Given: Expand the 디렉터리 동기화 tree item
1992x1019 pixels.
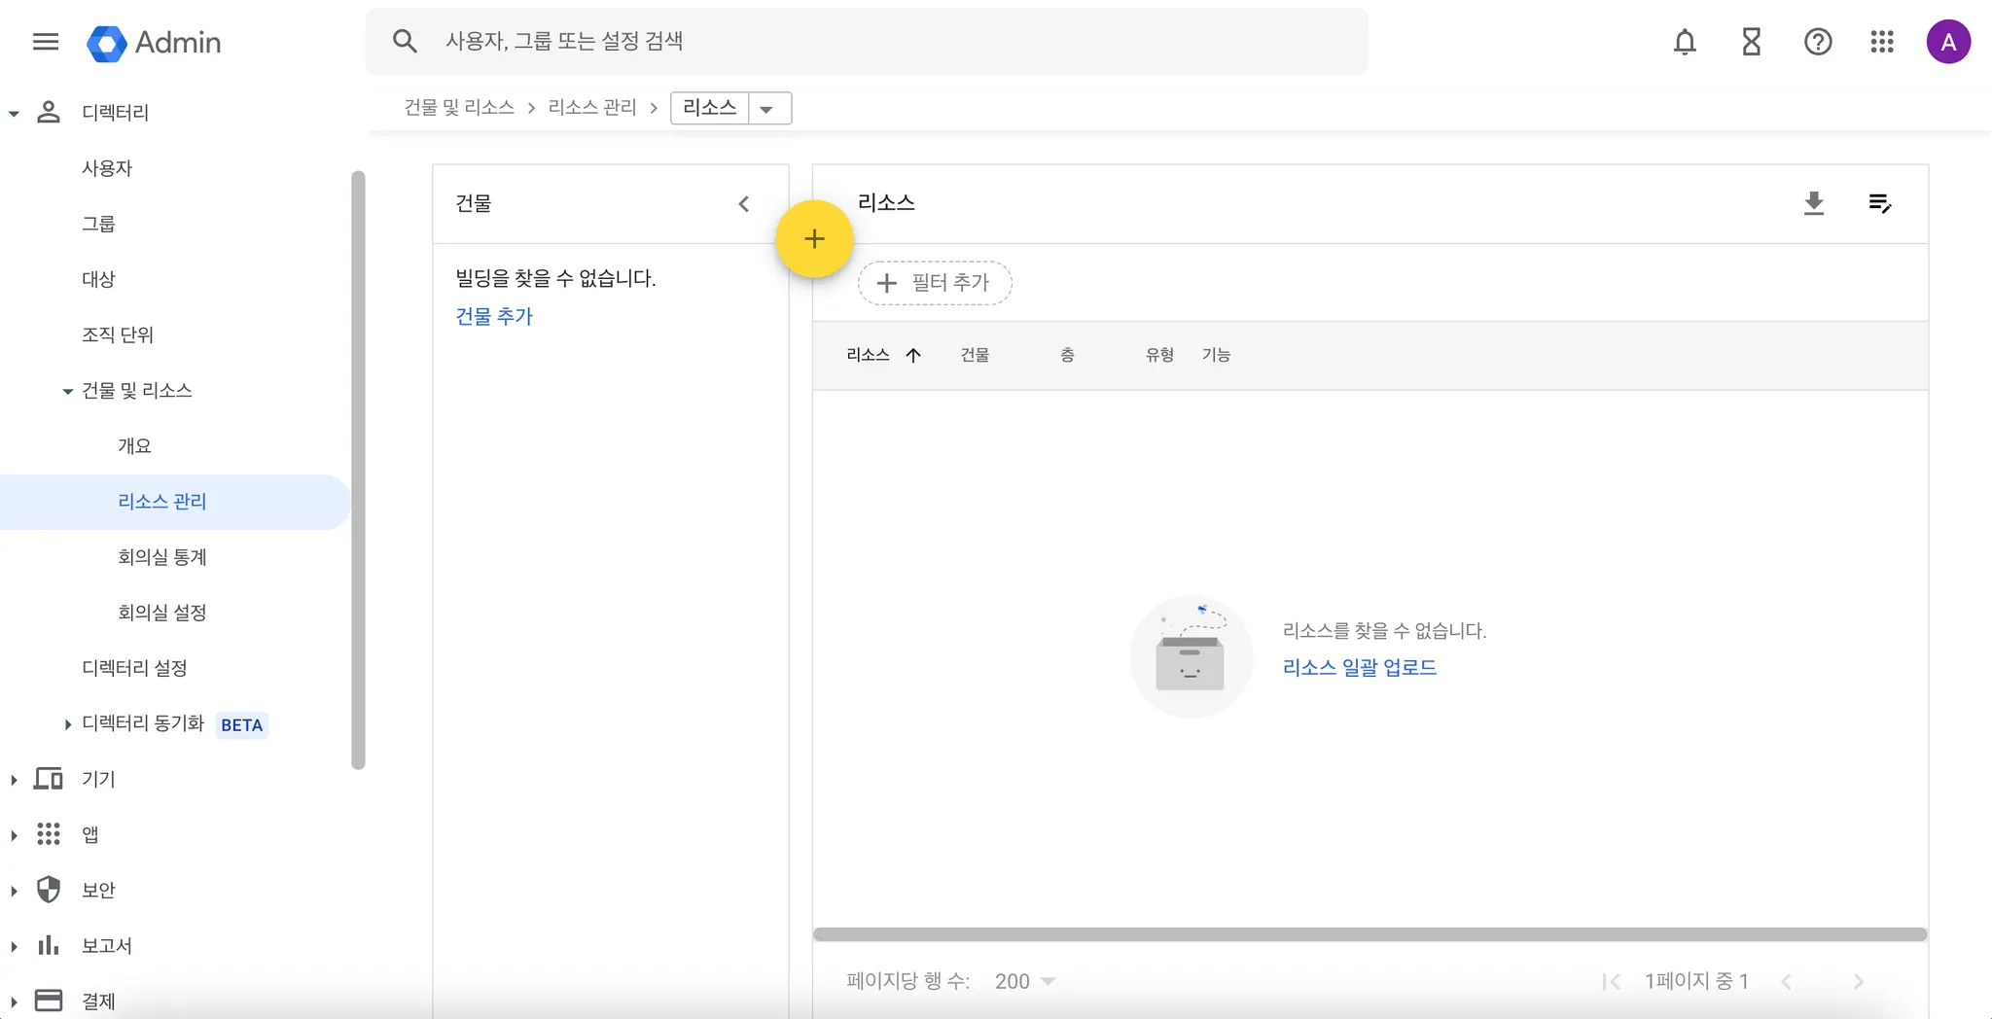Looking at the screenshot, I should click(x=67, y=724).
